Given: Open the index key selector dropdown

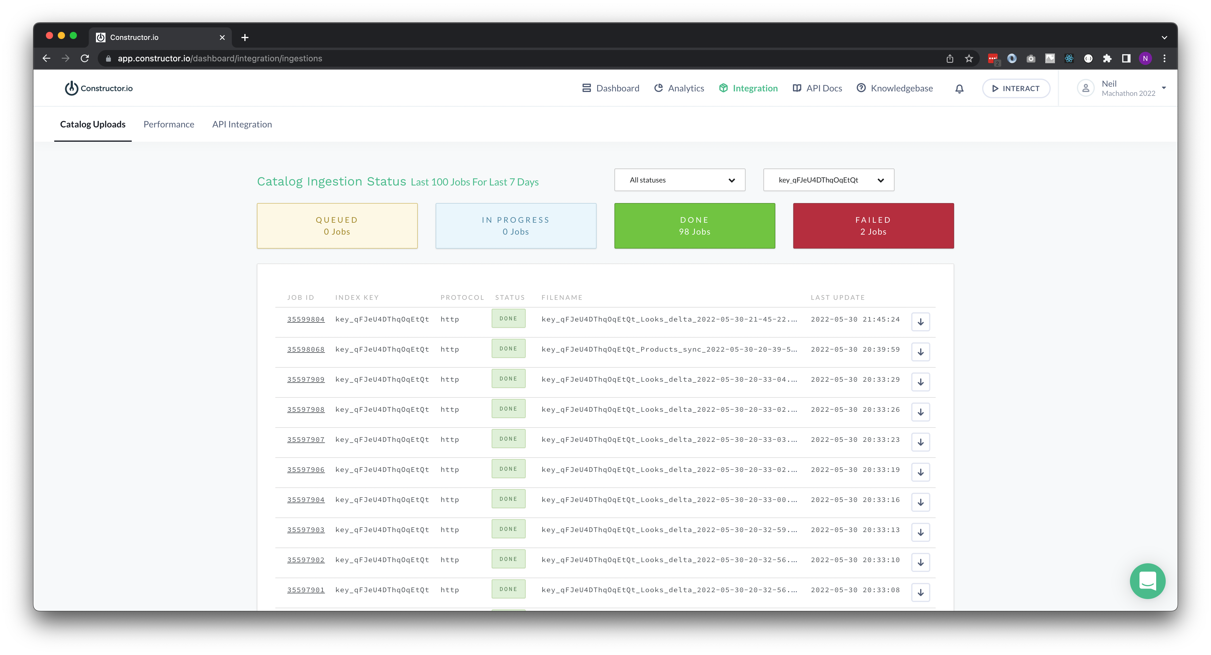Looking at the screenshot, I should [828, 180].
